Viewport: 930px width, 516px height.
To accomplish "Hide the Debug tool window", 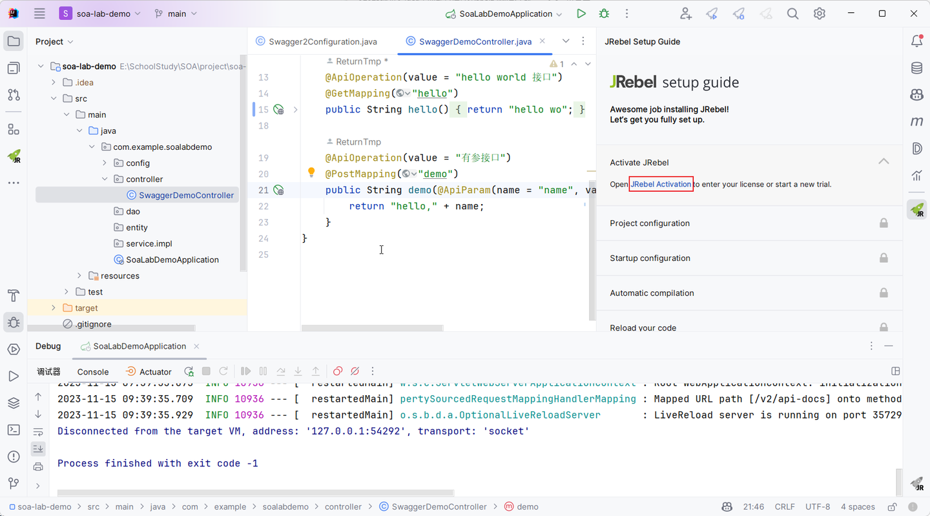I will [x=889, y=346].
